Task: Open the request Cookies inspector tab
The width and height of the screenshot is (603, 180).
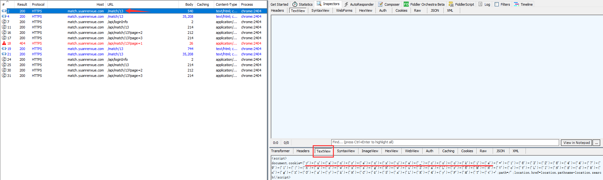Action: coord(401,11)
